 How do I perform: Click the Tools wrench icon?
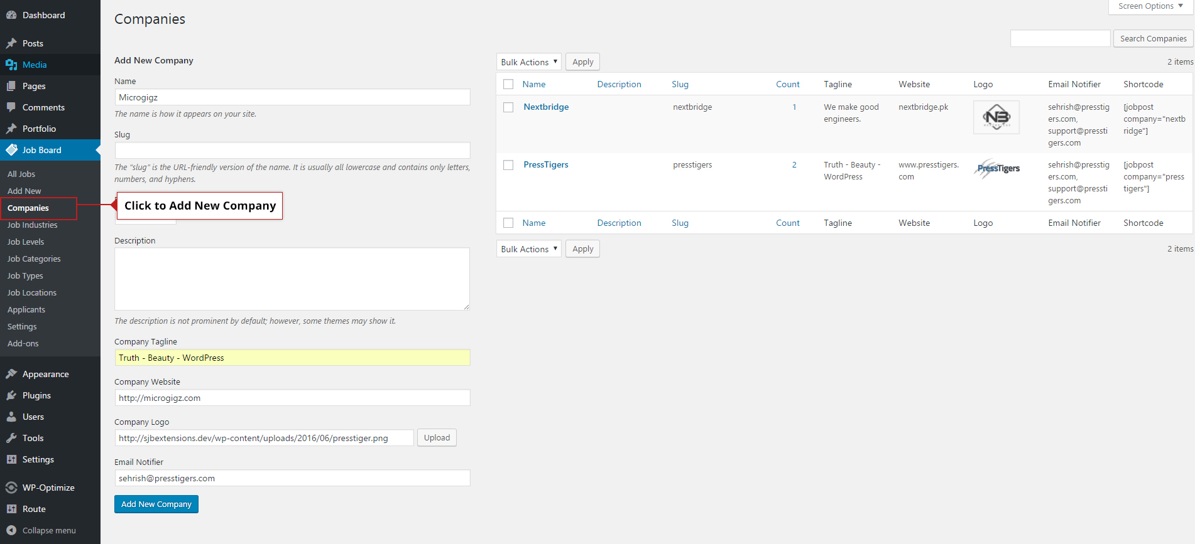click(x=11, y=438)
